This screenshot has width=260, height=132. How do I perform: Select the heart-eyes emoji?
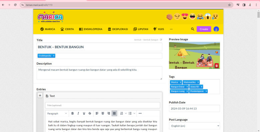pyautogui.click(x=185, y=17)
